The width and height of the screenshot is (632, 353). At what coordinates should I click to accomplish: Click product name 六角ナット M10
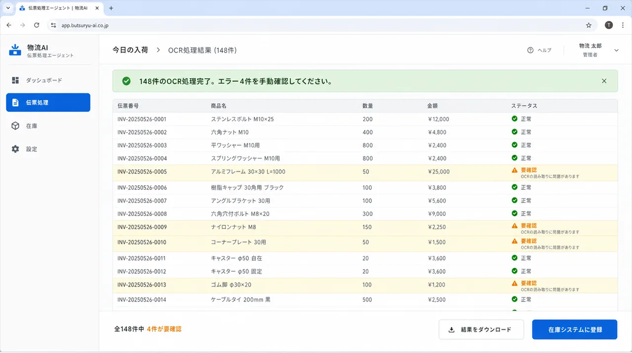[x=230, y=132]
